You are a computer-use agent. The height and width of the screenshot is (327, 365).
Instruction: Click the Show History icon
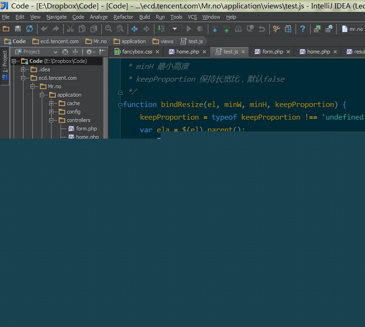pyautogui.click(x=250, y=29)
